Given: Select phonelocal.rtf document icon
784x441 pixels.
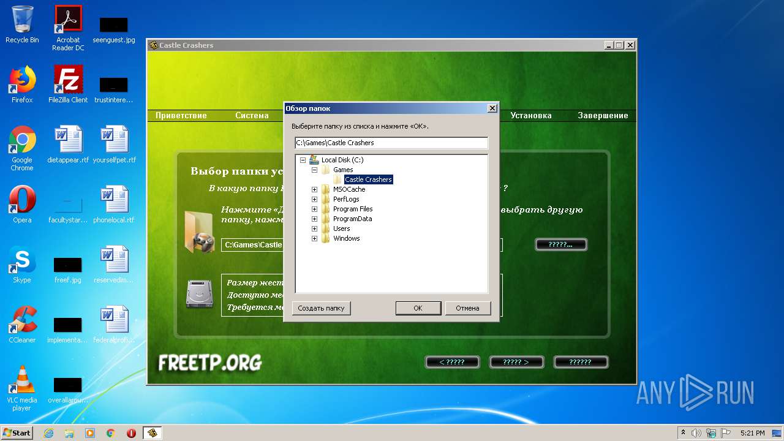Looking at the screenshot, I should (x=115, y=205).
